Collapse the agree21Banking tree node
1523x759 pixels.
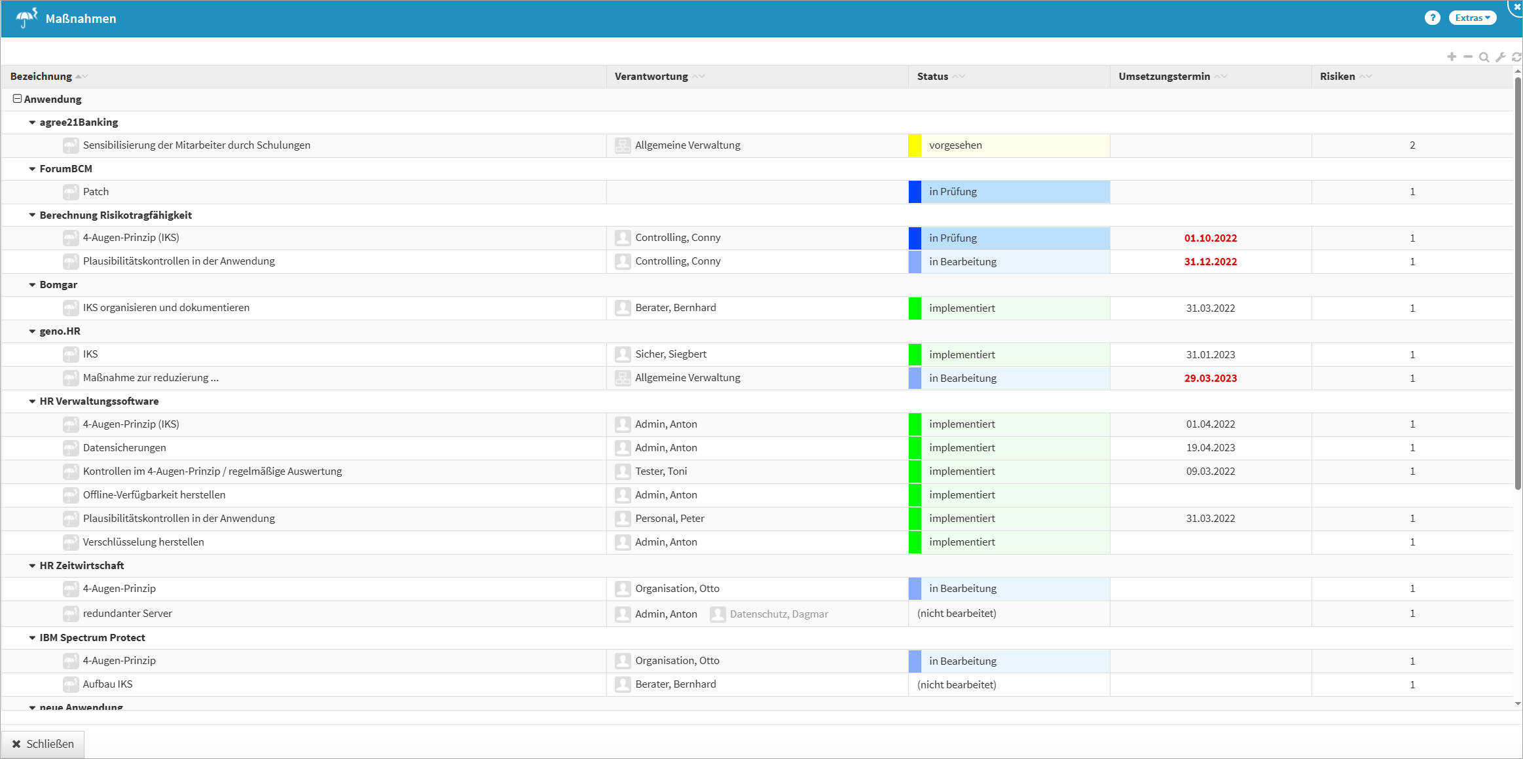[32, 122]
